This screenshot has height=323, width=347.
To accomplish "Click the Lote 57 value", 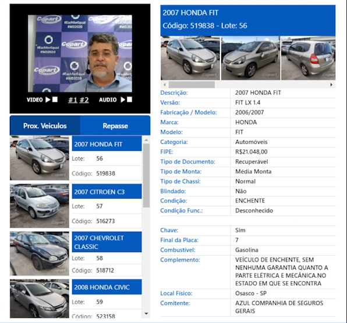I will [x=100, y=206].
